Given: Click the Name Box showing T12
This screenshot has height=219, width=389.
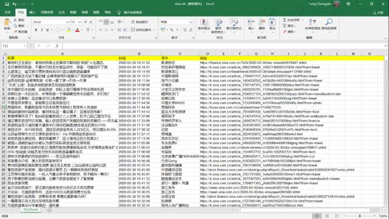Looking at the screenshot, I should click(13, 46).
